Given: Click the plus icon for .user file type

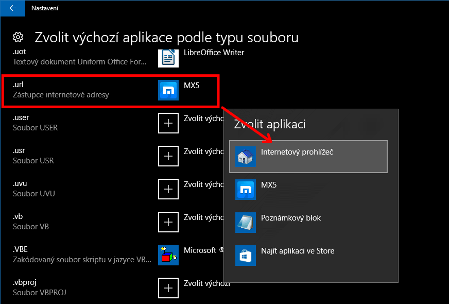Looking at the screenshot, I should point(168,123).
